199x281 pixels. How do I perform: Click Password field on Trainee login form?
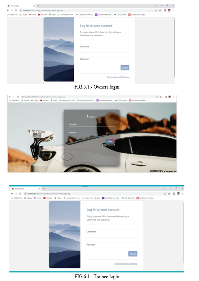point(112,240)
